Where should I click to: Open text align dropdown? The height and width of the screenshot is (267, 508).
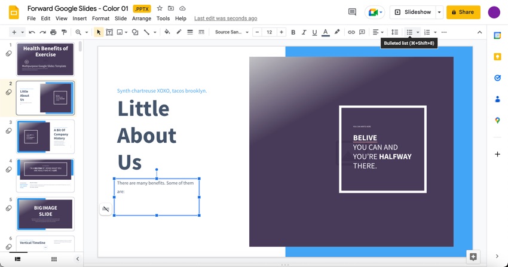click(378, 32)
